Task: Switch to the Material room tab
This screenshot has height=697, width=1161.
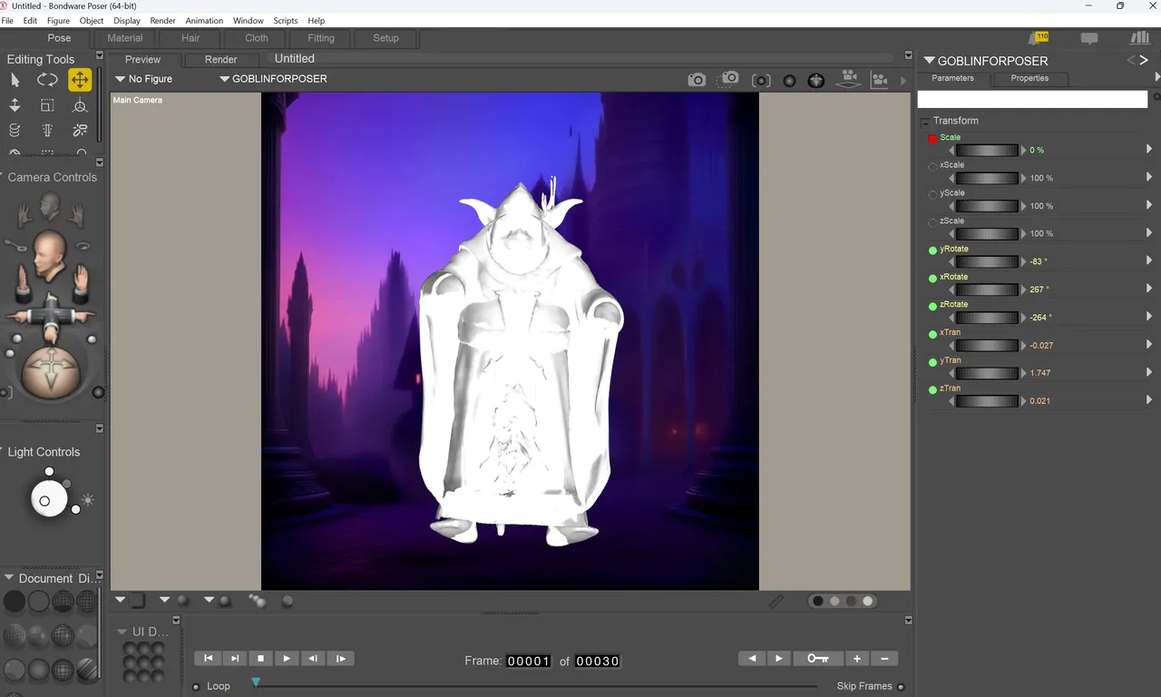Action: [125, 38]
